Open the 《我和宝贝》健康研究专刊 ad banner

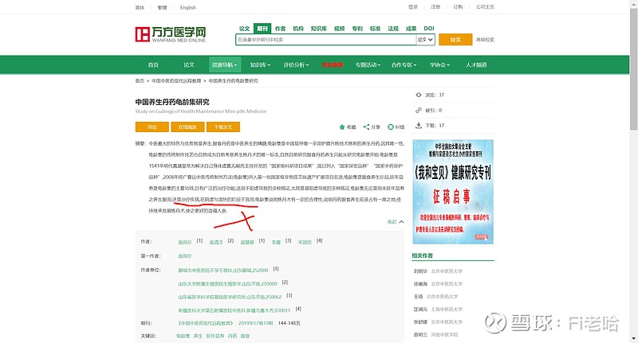(x=453, y=192)
